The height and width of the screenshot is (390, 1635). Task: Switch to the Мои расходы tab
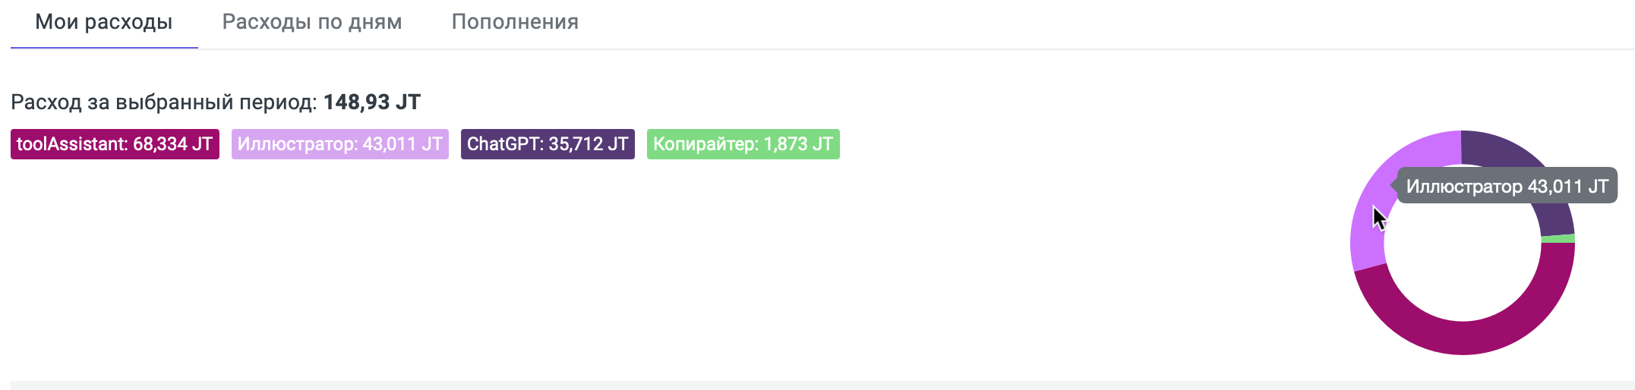[x=104, y=22]
